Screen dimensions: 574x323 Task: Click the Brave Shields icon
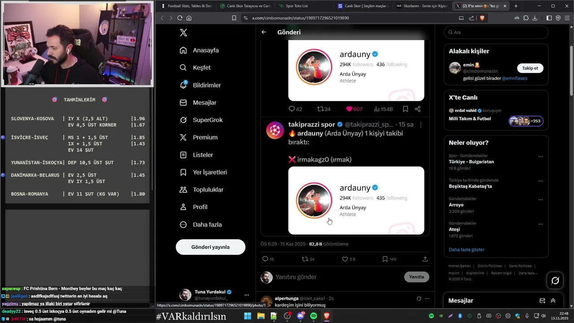[x=483, y=18]
